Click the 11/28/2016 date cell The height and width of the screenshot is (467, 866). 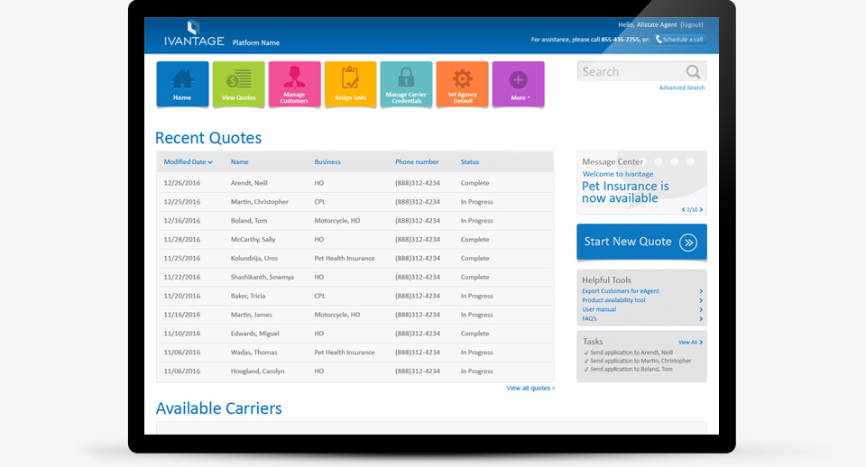181,239
